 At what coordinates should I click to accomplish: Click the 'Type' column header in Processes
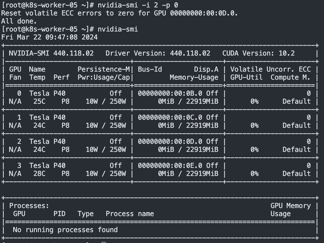pos(86,214)
